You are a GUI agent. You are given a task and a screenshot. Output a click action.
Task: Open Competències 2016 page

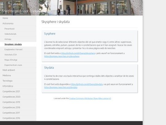[18, 118]
